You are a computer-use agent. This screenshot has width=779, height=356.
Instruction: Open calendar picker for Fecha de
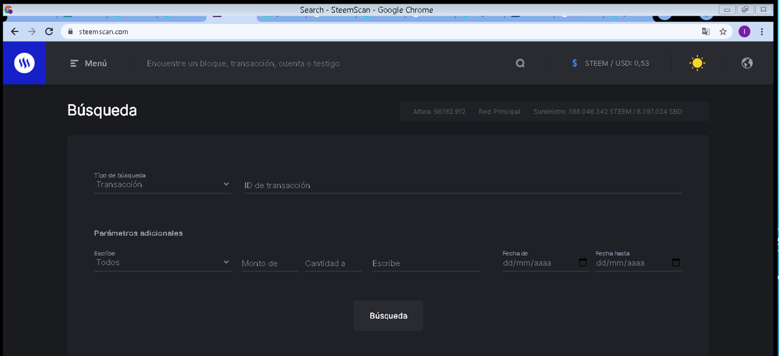pyautogui.click(x=583, y=263)
